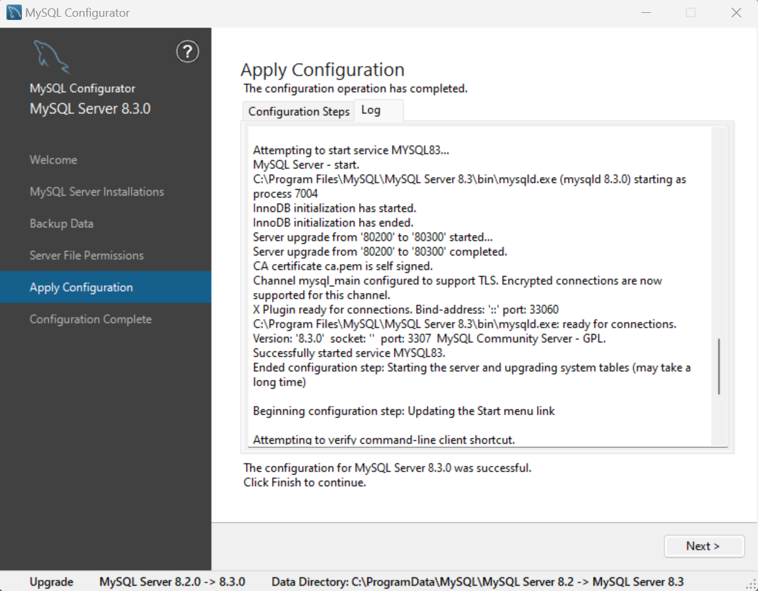This screenshot has height=591, width=758.
Task: Open the MySQL Server Installations step
Action: click(97, 191)
